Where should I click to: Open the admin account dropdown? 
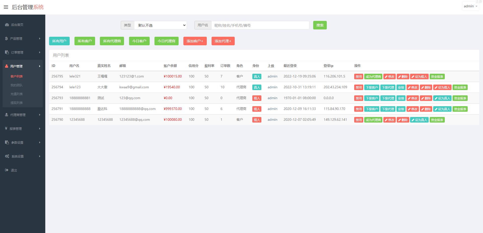(x=470, y=6)
